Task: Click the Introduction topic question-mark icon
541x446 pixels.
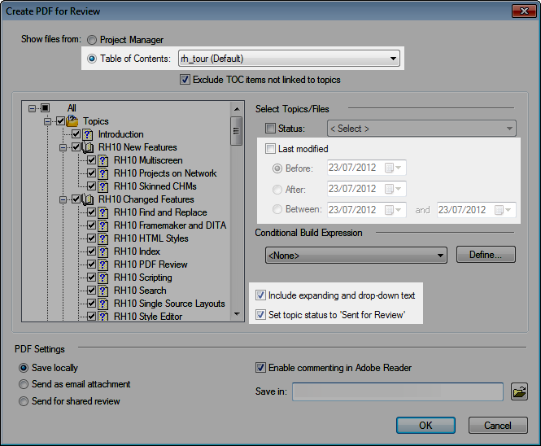Action: tap(88, 134)
